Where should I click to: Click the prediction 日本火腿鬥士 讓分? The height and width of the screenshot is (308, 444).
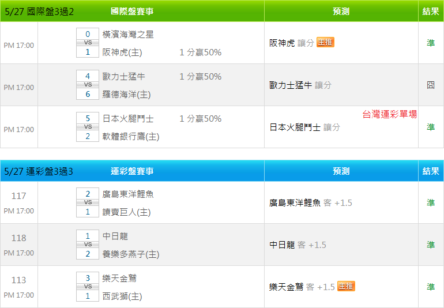point(304,127)
